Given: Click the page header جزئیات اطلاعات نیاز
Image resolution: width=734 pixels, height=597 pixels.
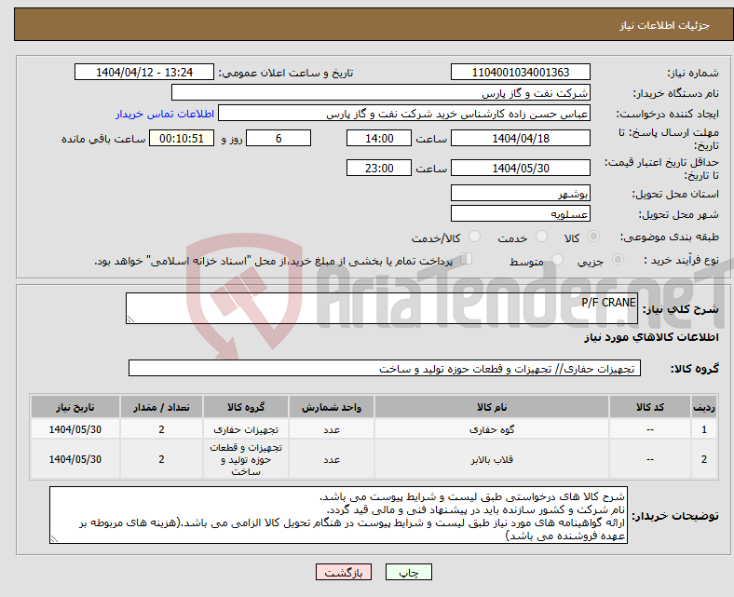Looking at the screenshot, I should (x=665, y=25).
